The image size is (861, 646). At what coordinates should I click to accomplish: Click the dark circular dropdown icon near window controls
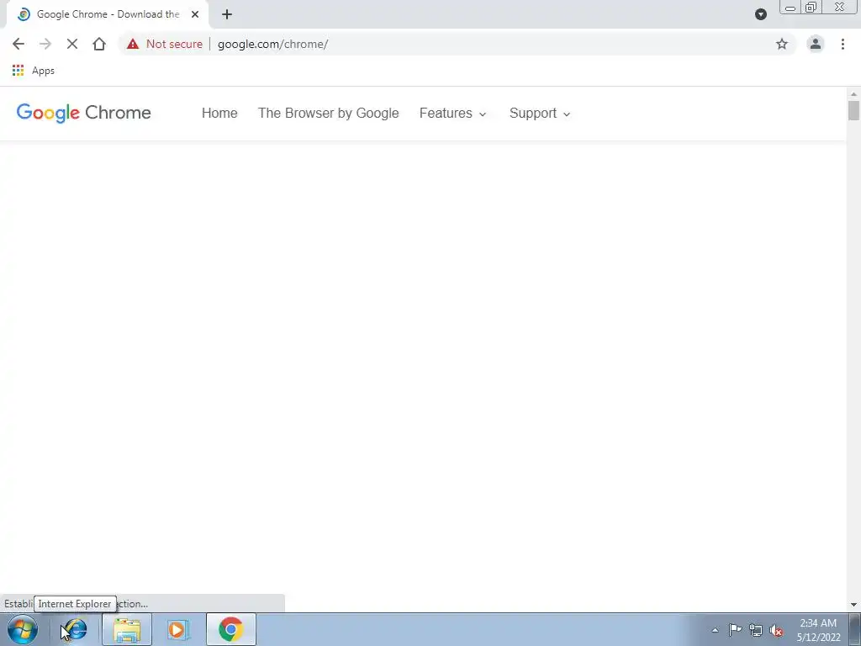760,14
